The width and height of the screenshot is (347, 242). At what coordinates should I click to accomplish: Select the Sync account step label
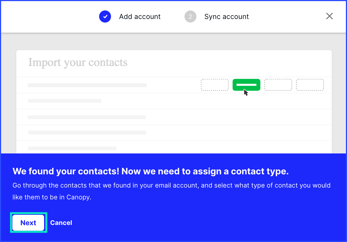click(226, 16)
